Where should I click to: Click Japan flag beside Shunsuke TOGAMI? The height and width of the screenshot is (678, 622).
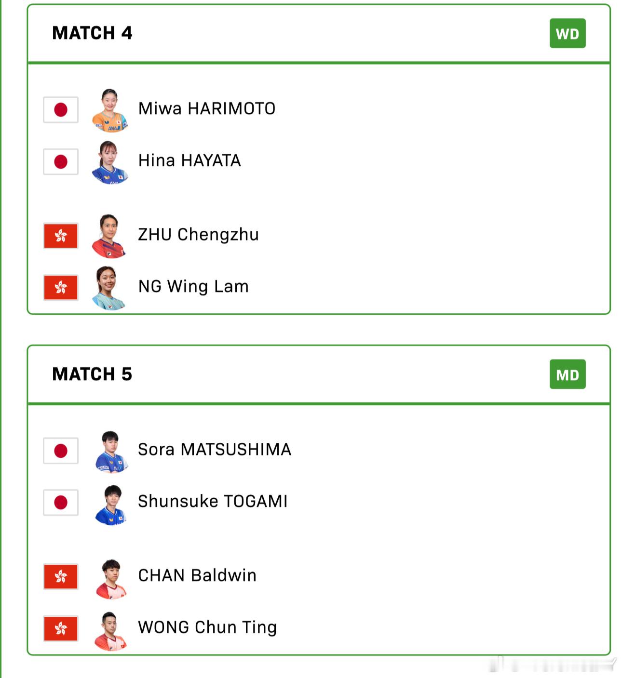coord(61,503)
